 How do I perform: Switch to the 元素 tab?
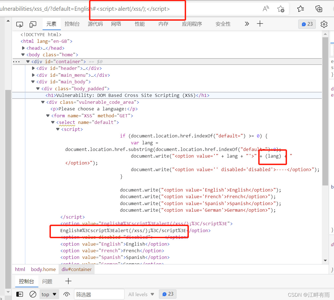click(x=51, y=24)
